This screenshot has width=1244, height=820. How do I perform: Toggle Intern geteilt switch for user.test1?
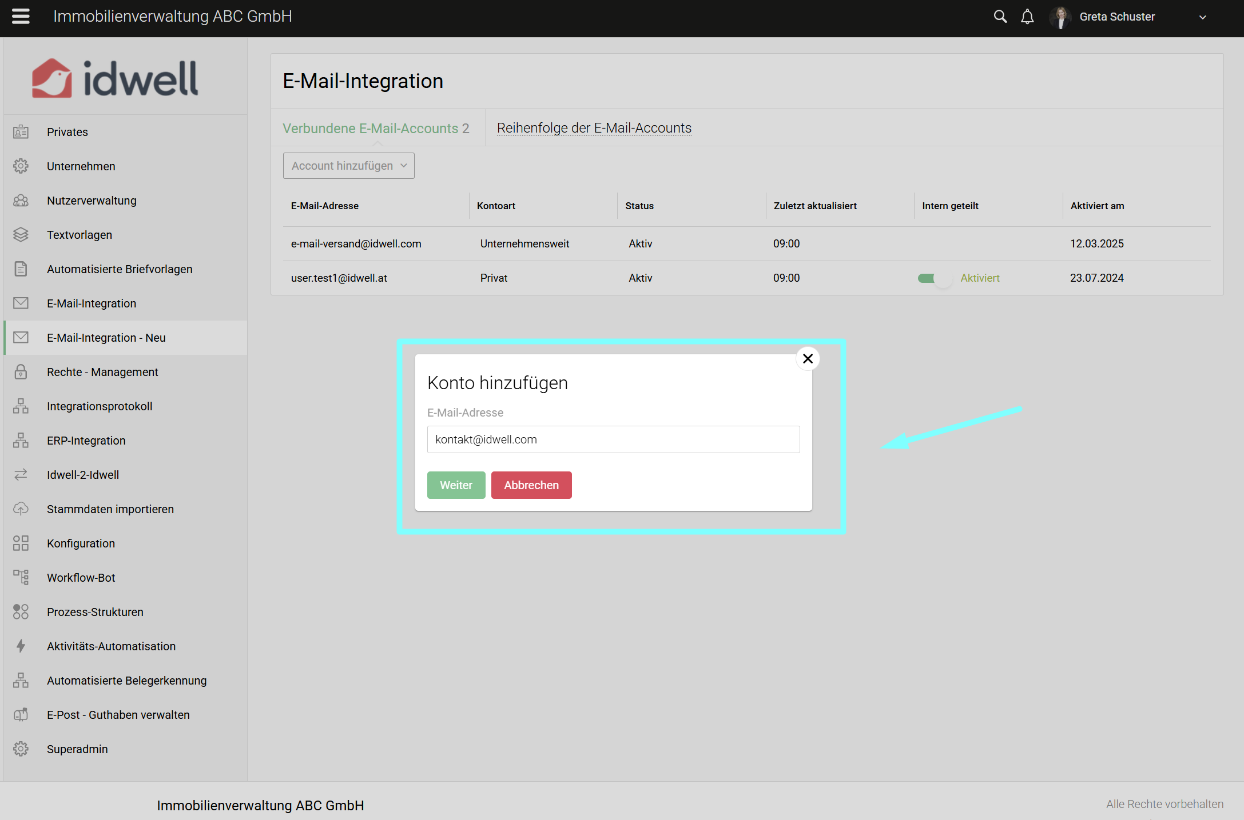934,278
